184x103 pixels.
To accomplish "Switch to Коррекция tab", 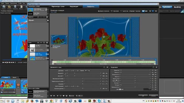I will tap(74, 7).
